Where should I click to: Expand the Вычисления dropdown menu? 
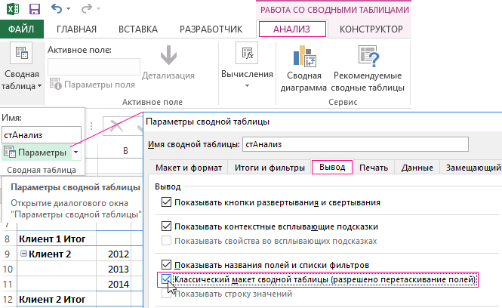tap(246, 87)
